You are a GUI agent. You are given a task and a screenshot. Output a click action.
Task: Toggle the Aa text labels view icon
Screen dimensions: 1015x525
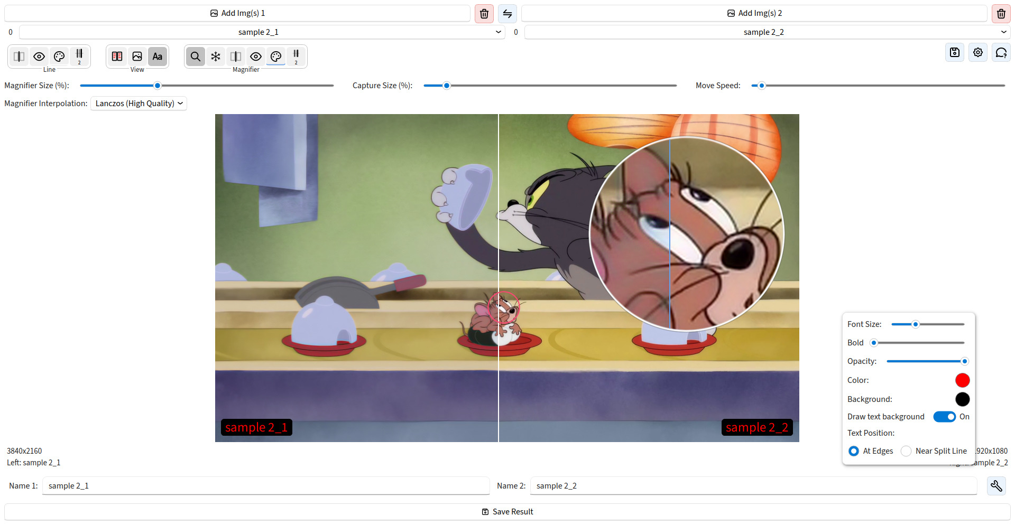pyautogui.click(x=157, y=56)
